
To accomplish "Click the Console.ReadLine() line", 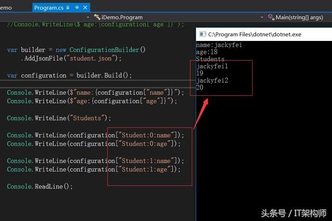I will click(x=40, y=186).
